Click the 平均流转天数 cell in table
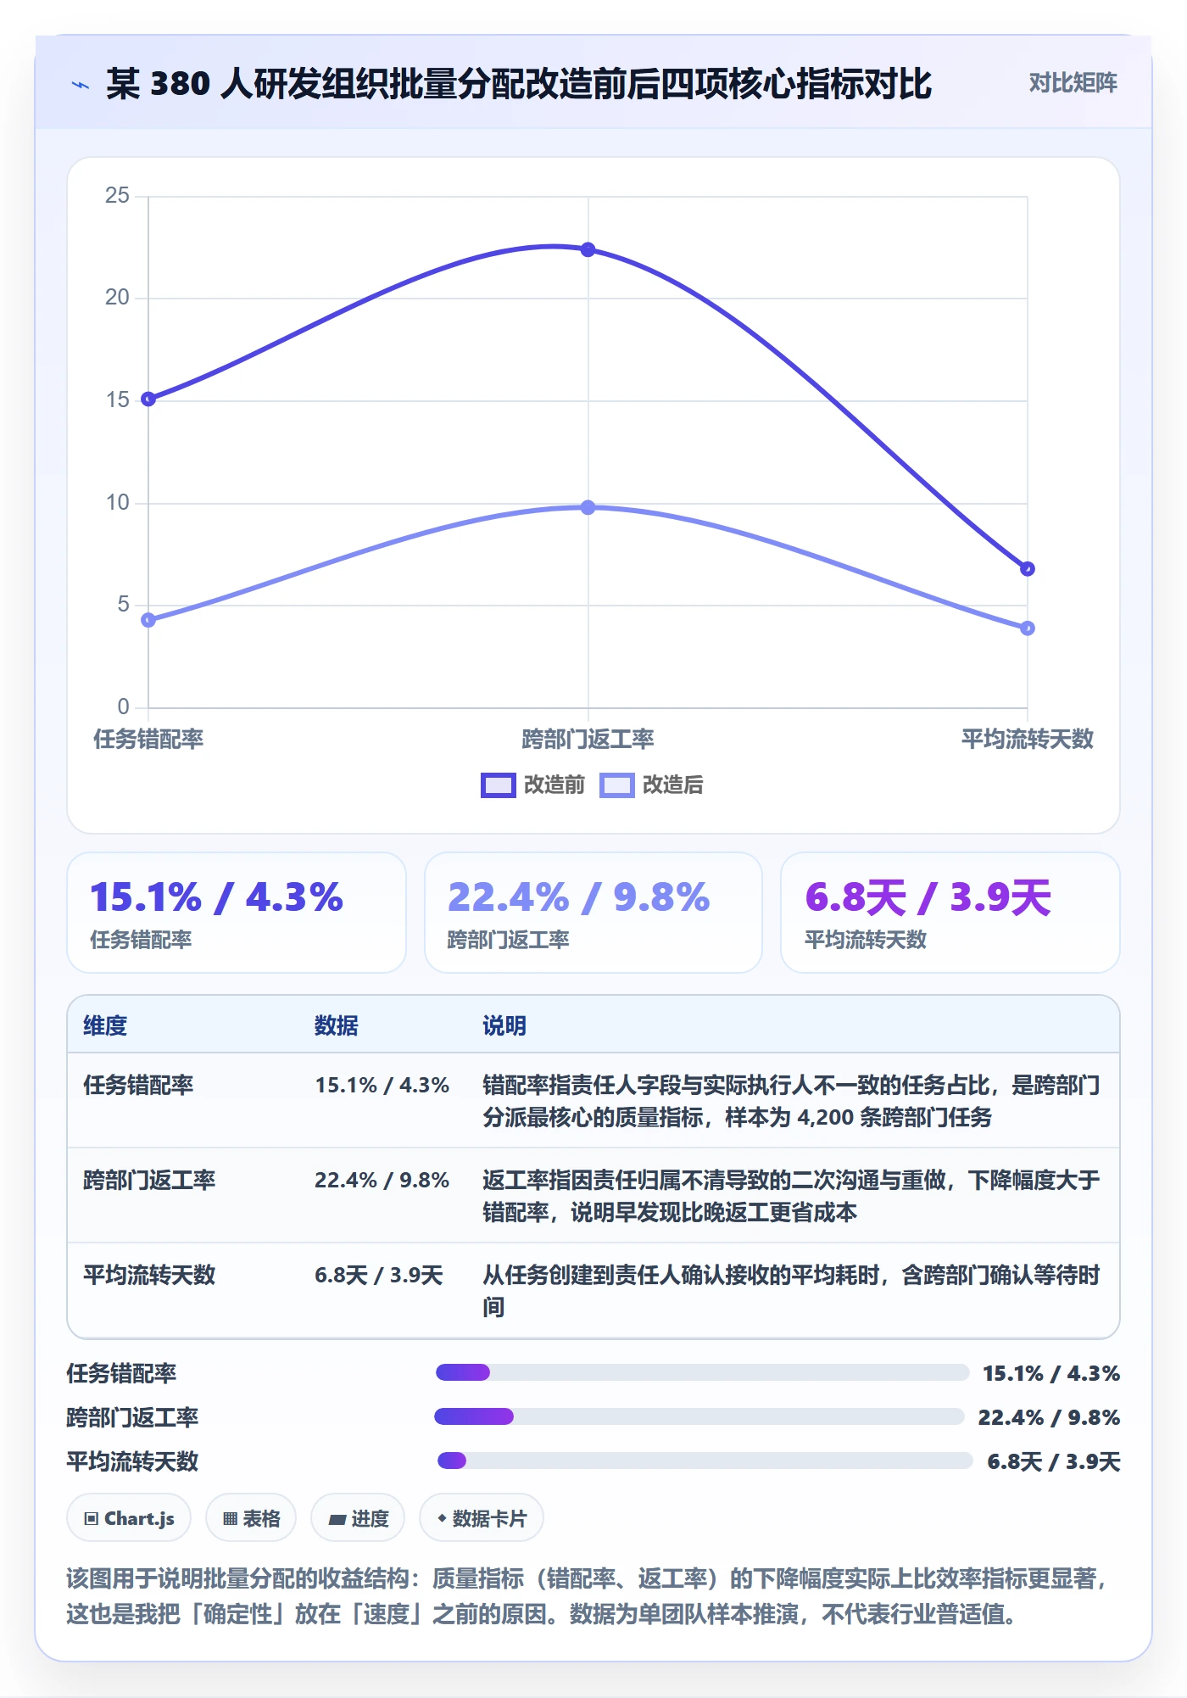Viewport: 1187px width, 1698px height. (x=149, y=1276)
